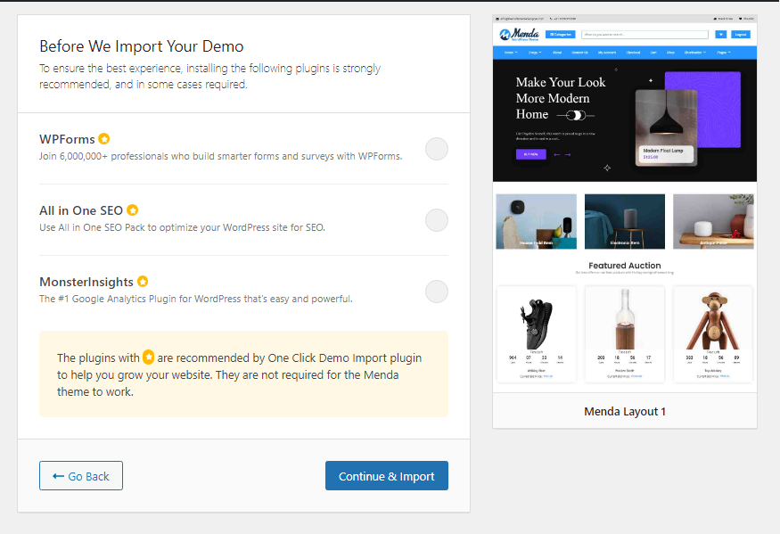Expand the Home dropdown in the preview navbar
The width and height of the screenshot is (780, 534).
[510, 53]
